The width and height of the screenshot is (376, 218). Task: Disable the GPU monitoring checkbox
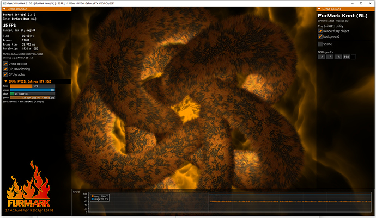(x=5, y=69)
